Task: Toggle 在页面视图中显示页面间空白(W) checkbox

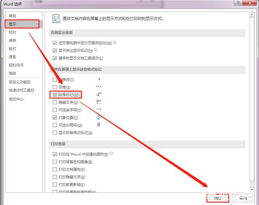Action: (55, 43)
